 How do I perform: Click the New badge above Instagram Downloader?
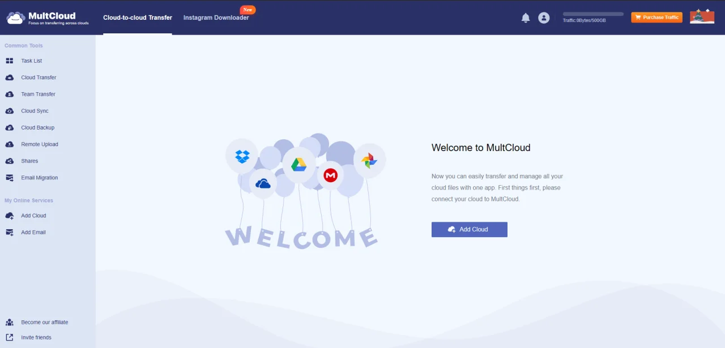248,10
